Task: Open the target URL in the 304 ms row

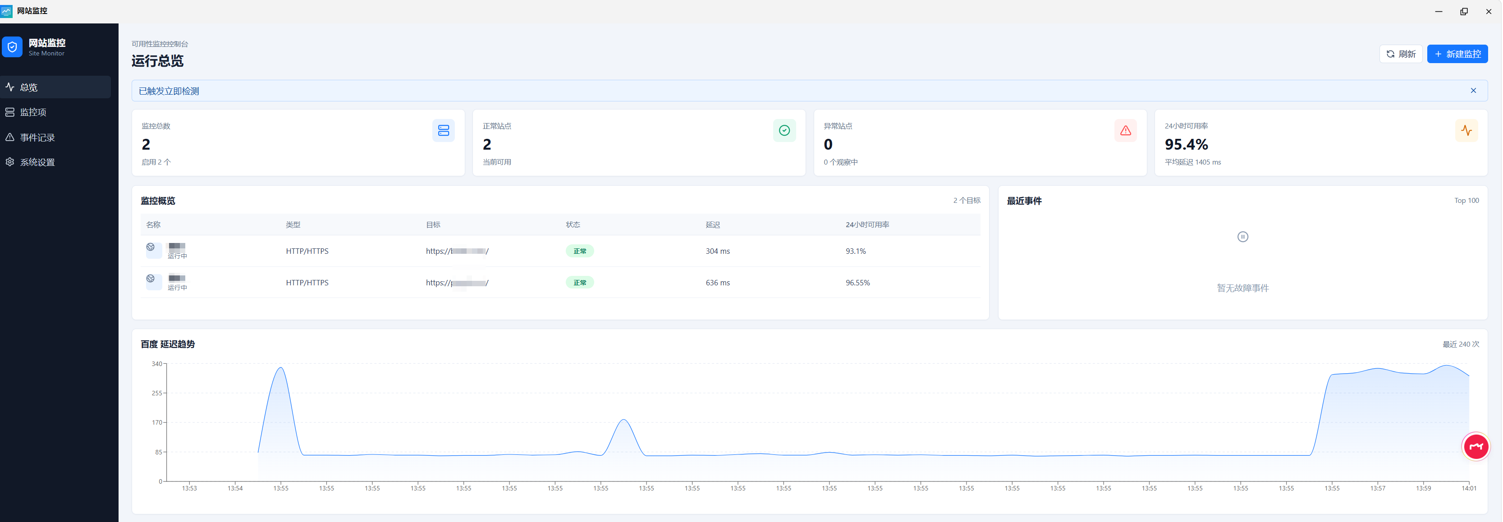Action: click(457, 252)
